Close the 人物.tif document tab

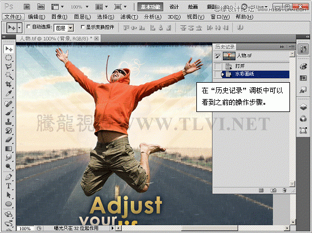96,38
